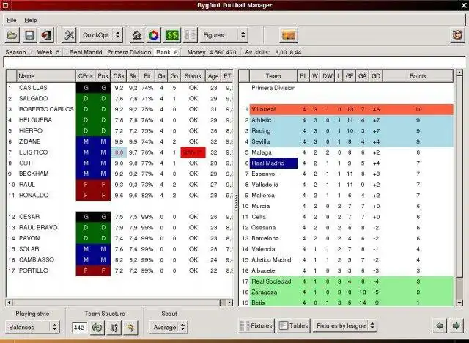Save the game using the floppy disk icon

pos(29,35)
